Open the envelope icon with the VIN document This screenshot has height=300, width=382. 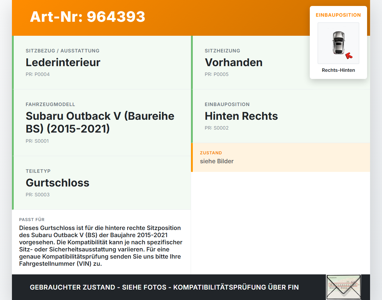(344, 287)
